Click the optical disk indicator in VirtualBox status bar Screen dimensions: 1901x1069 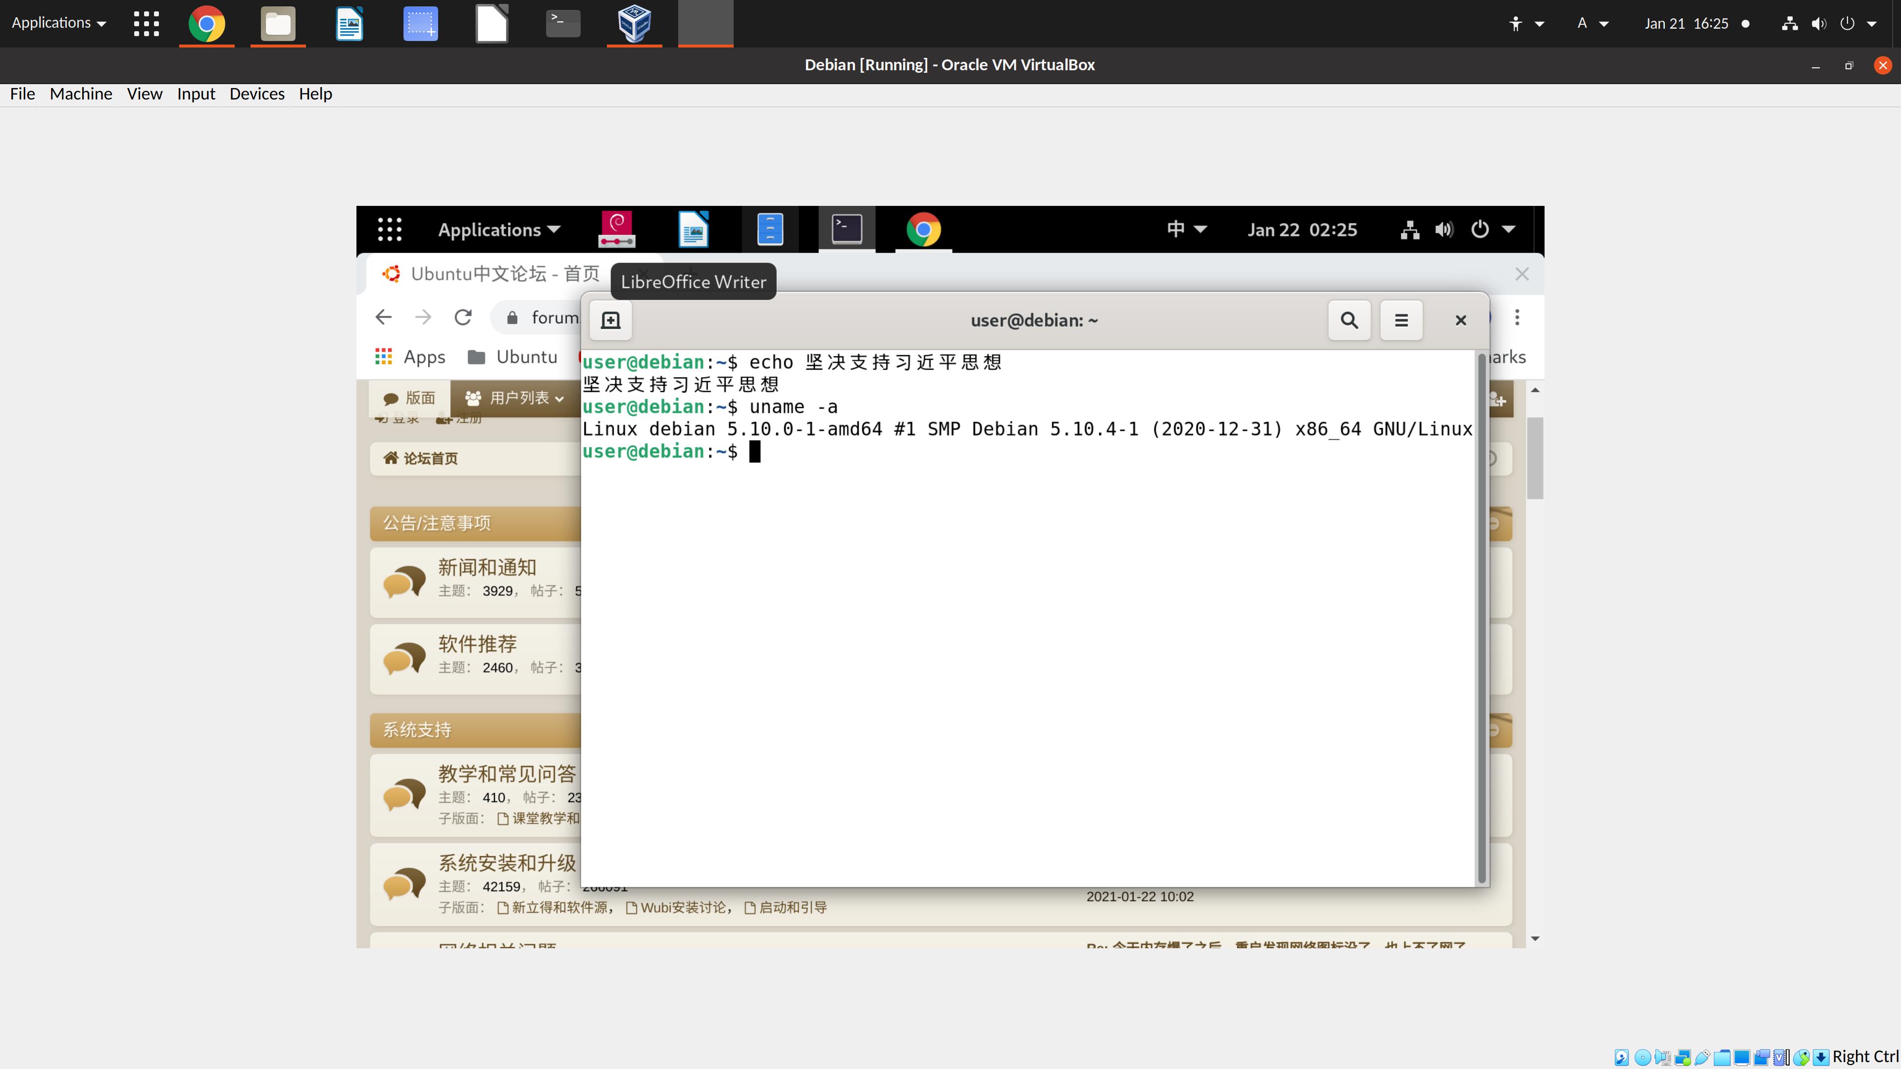(1643, 1058)
